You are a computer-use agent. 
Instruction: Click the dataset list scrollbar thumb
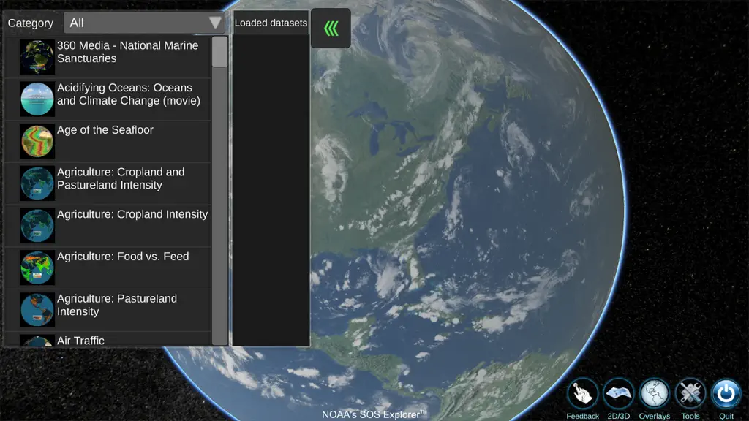coord(219,52)
